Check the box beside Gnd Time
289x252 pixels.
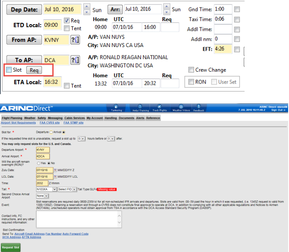[x=237, y=9]
